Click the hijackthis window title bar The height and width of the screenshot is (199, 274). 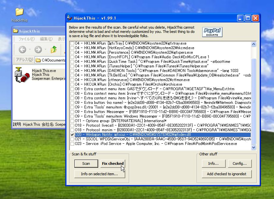click(x=38, y=31)
